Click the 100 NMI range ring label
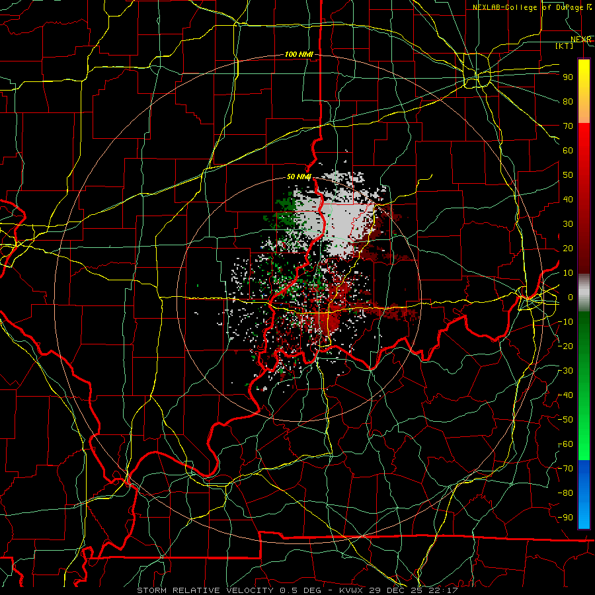 [x=299, y=55]
